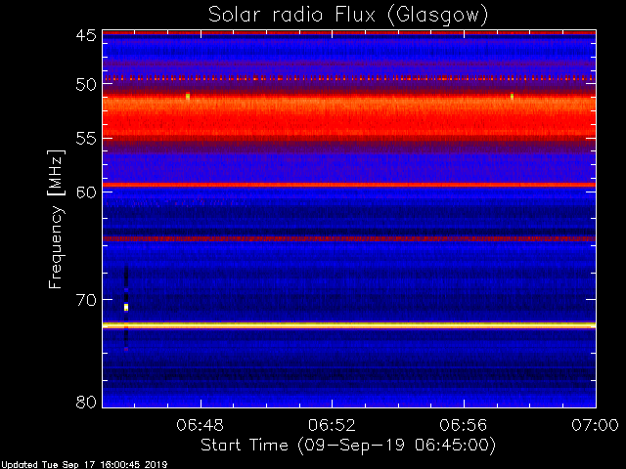The height and width of the screenshot is (469, 626).
Task: Click the 06:56 time tick label
Action: [x=464, y=425]
